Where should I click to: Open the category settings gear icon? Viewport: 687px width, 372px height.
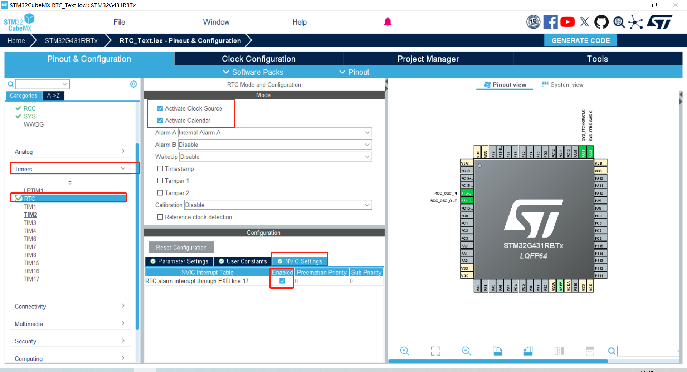click(x=133, y=84)
